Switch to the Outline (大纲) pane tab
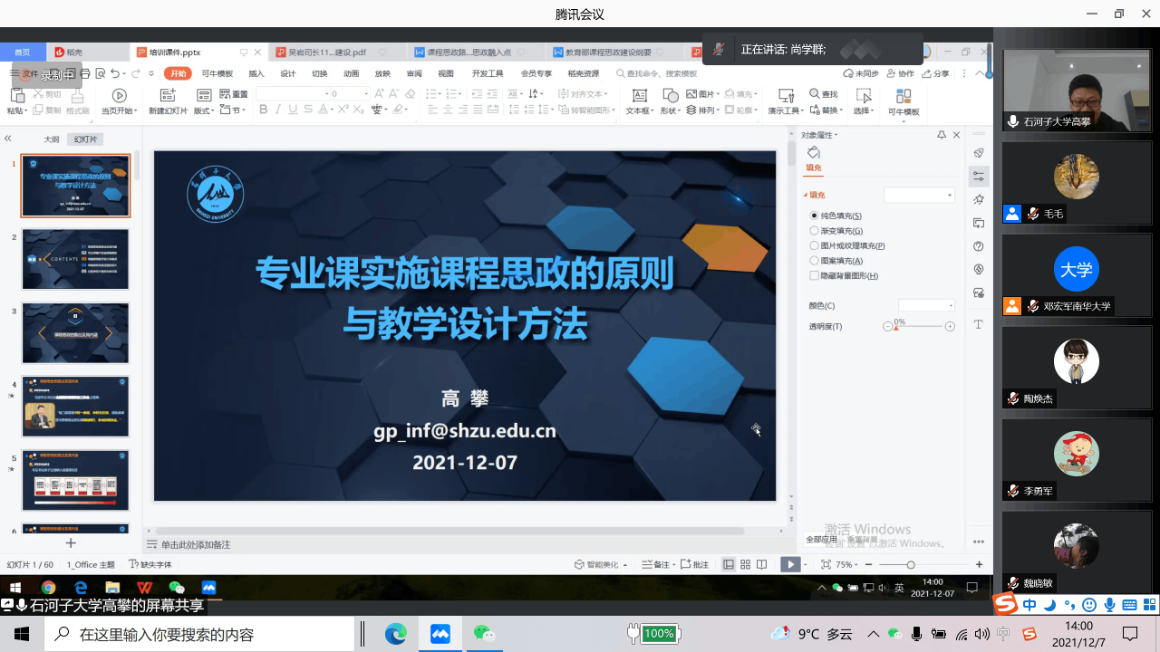The width and height of the screenshot is (1160, 652). pos(52,139)
